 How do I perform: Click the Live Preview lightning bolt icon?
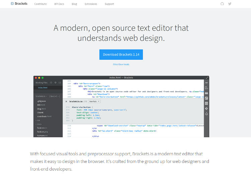206,83
